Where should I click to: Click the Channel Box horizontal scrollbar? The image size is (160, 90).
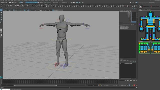coord(126,78)
